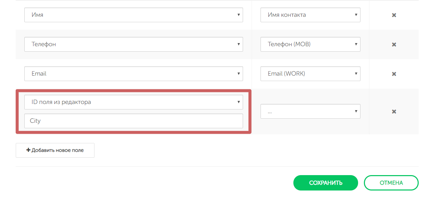Open the empty "..." target field dropdown
The height and width of the screenshot is (197, 431).
(310, 111)
